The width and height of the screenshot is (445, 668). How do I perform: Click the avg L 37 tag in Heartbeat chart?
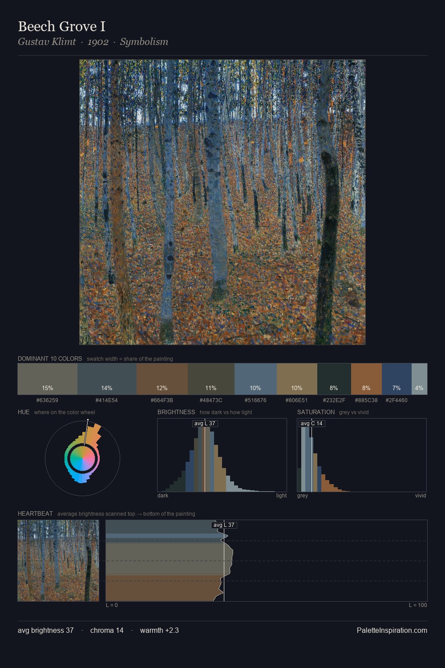coord(224,525)
